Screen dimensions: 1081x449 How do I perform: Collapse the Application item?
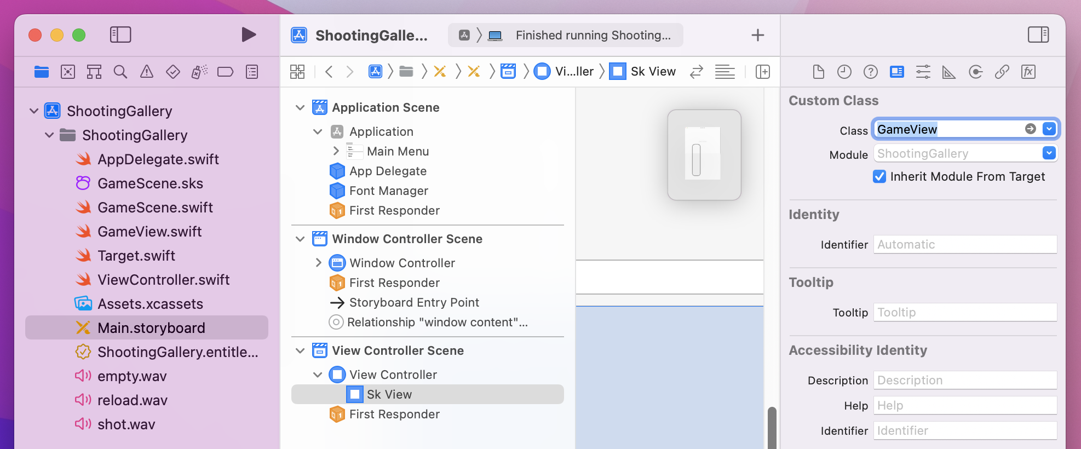(318, 131)
